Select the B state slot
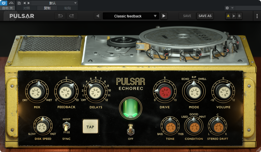Screen dimensions: 261x152 tap(239, 16)
